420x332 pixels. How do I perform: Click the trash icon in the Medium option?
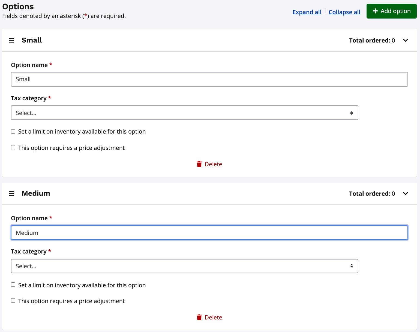(199, 317)
